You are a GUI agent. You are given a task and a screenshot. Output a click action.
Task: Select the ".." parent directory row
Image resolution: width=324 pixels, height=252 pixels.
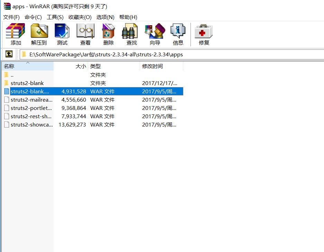[93, 75]
